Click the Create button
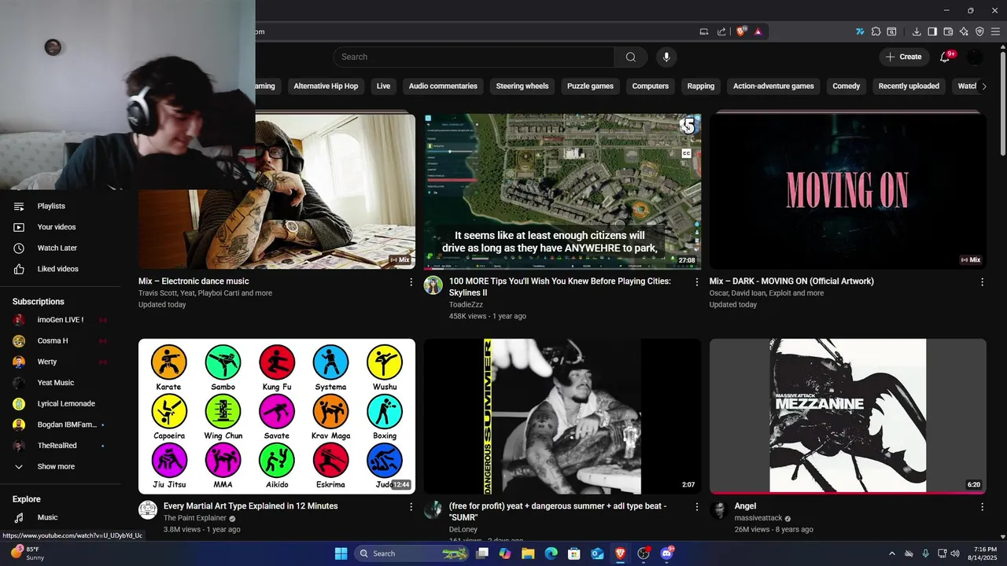 point(903,57)
